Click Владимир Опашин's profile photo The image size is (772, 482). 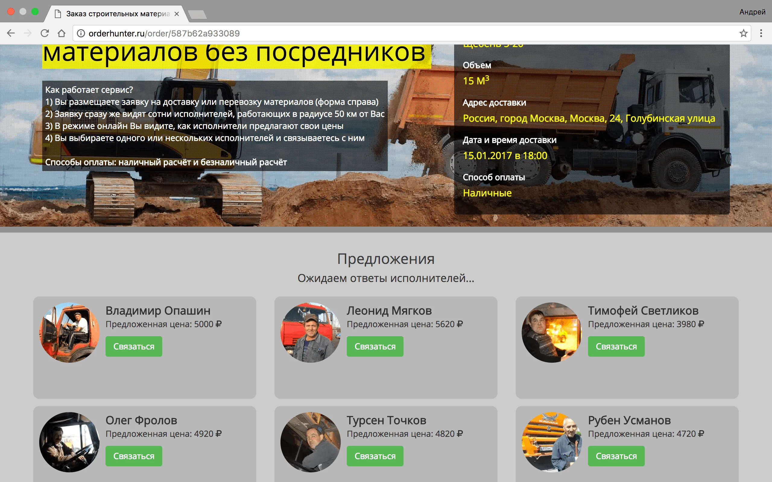[x=69, y=332]
